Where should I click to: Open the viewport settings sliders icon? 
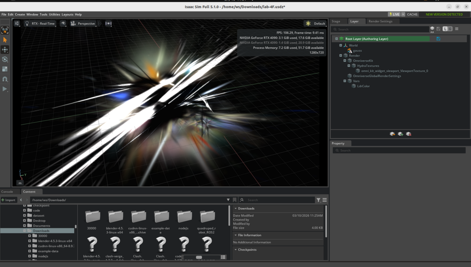(17, 23)
